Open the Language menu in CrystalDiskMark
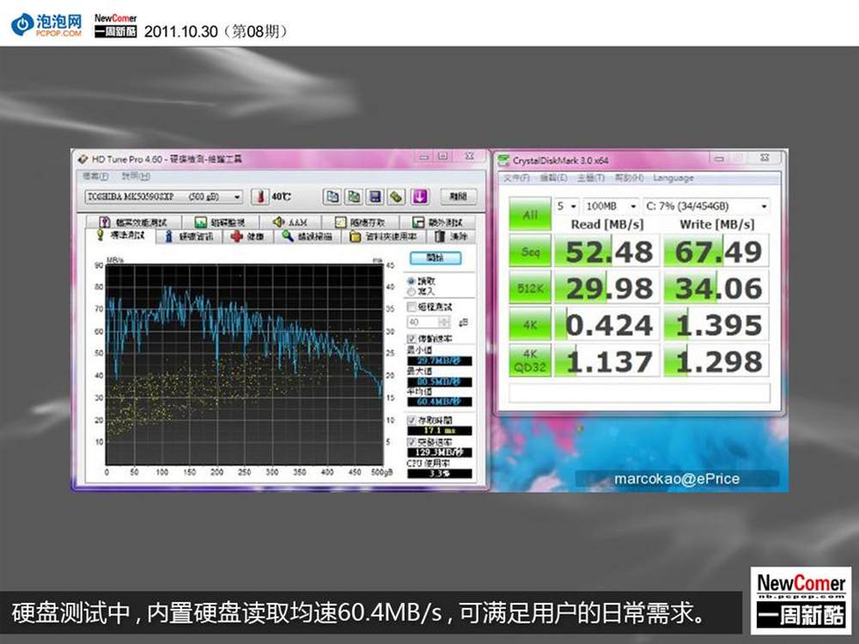This screenshot has height=644, width=859. point(673,178)
